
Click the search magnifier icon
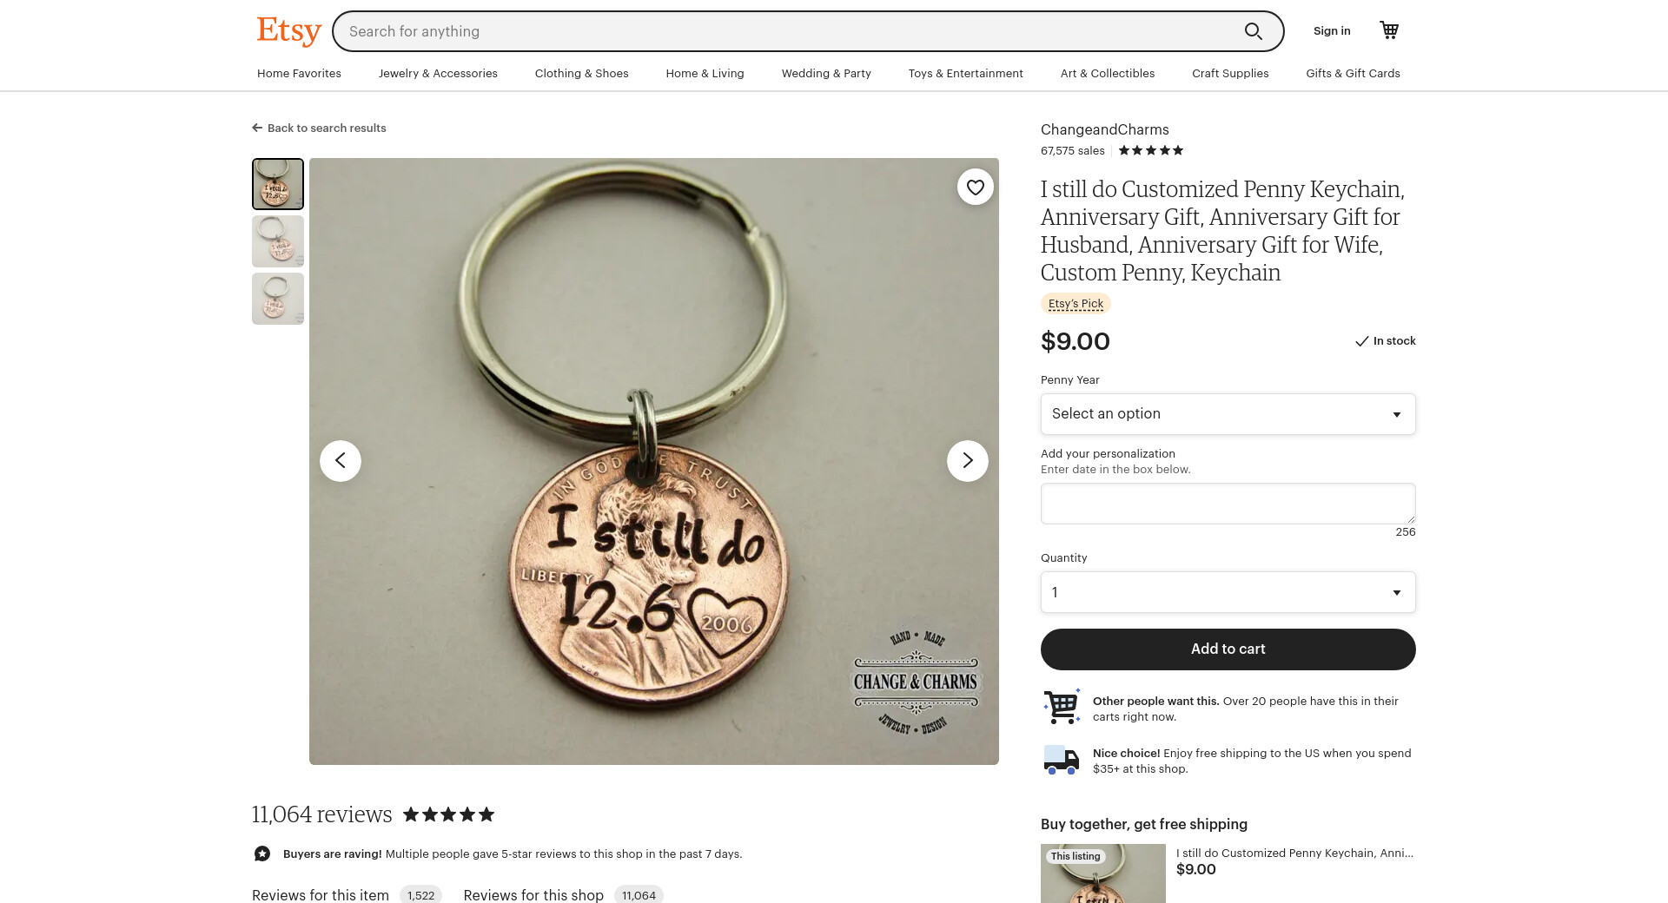[1253, 31]
